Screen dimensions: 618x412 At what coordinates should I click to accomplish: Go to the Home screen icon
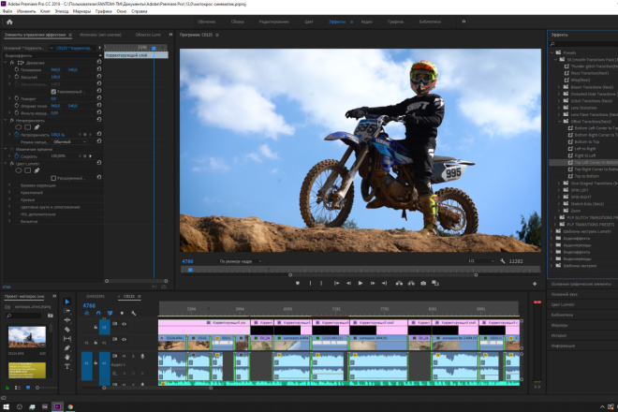click(9, 22)
